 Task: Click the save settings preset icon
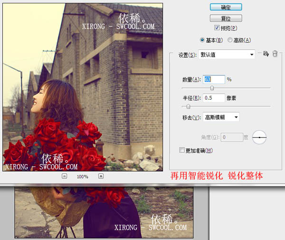click(266, 55)
